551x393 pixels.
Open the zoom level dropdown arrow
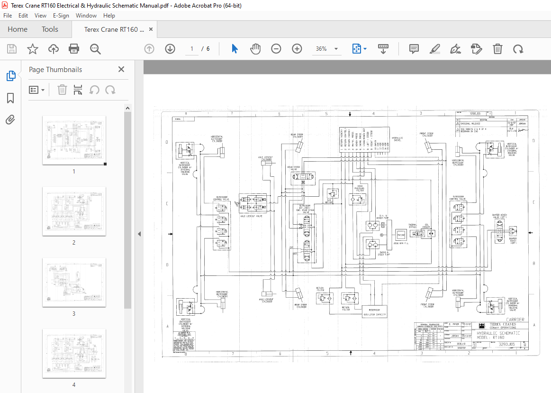click(336, 49)
